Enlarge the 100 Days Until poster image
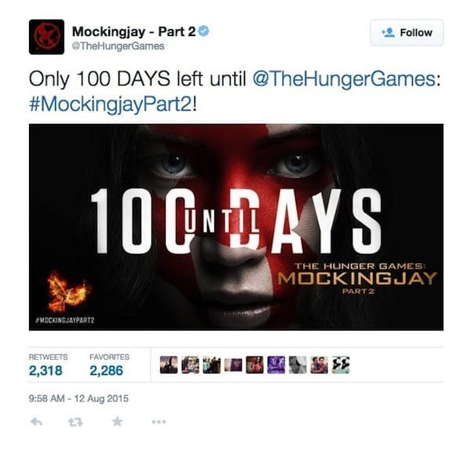 (236, 227)
